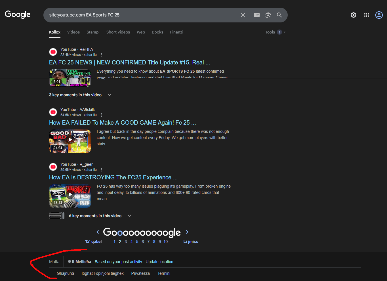The image size is (387, 281).
Task: Go to results page 7
Action: [148, 242]
